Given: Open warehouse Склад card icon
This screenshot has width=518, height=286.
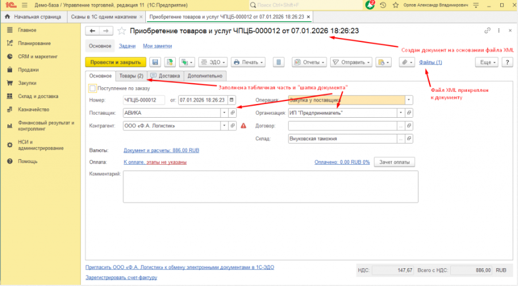Looking at the screenshot, I should tap(409, 138).
